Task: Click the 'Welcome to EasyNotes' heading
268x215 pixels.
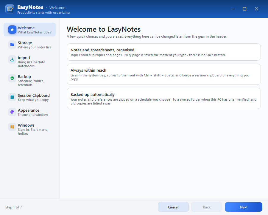Action: (104, 29)
